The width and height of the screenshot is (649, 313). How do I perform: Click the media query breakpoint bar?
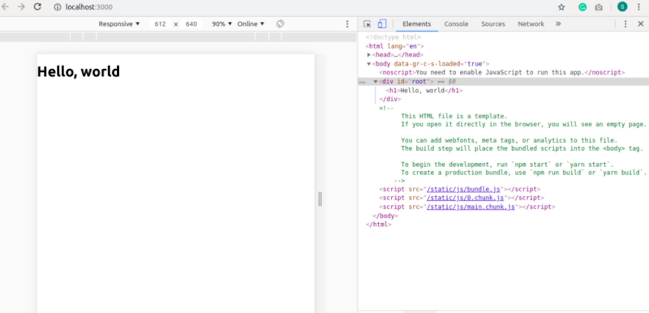178,37
